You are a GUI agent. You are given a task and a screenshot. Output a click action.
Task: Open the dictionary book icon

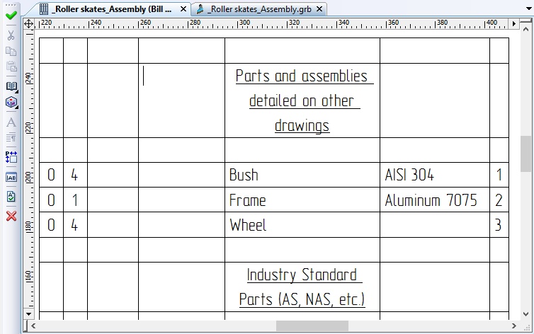tap(11, 86)
